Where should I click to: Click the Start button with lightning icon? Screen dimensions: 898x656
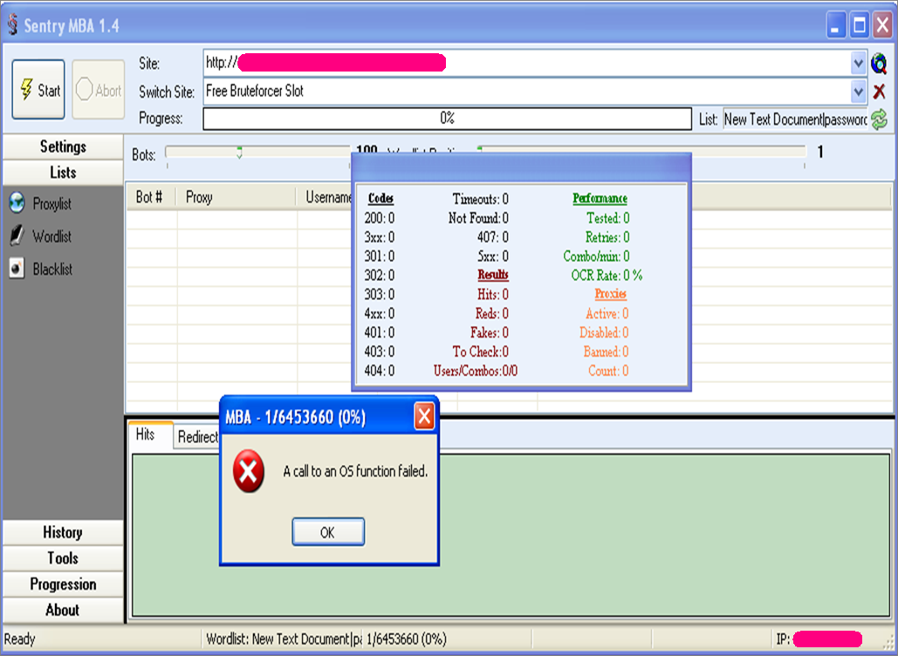pyautogui.click(x=38, y=89)
